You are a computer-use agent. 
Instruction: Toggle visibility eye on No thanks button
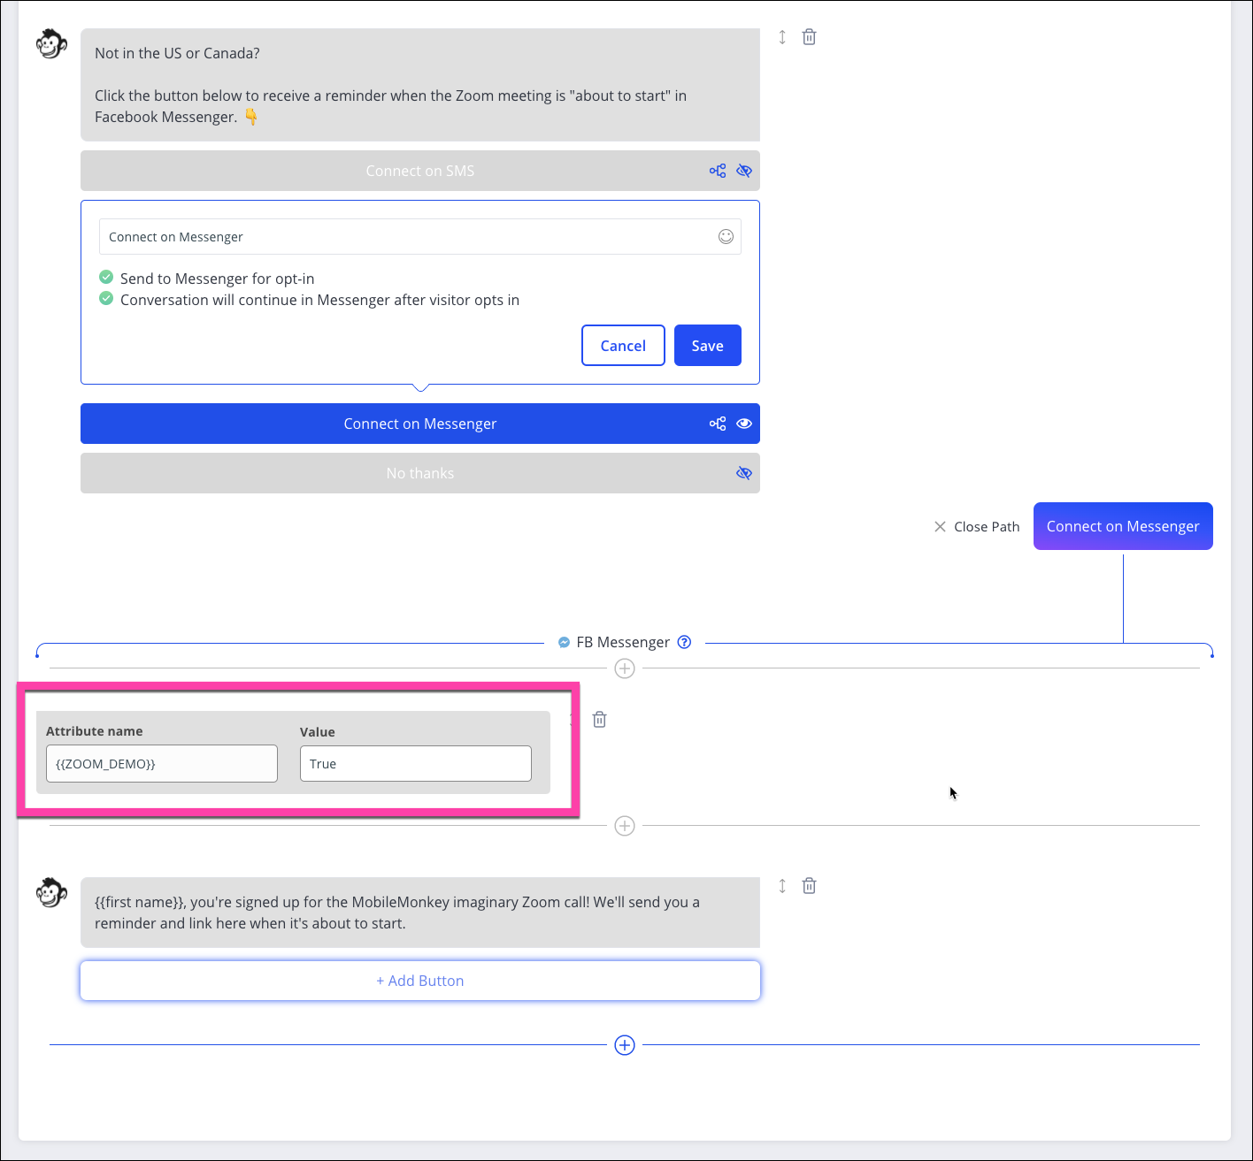point(744,473)
